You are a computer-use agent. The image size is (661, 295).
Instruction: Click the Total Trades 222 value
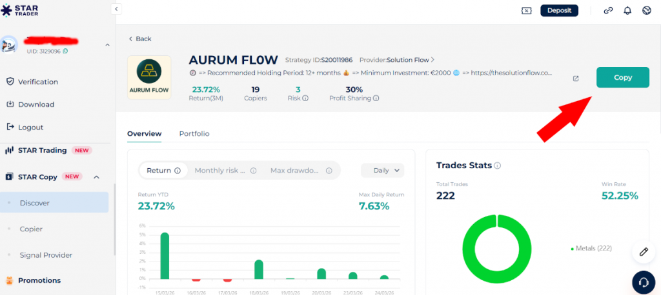point(445,196)
